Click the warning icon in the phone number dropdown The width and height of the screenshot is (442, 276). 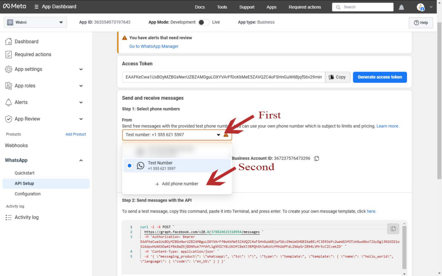(x=226, y=135)
